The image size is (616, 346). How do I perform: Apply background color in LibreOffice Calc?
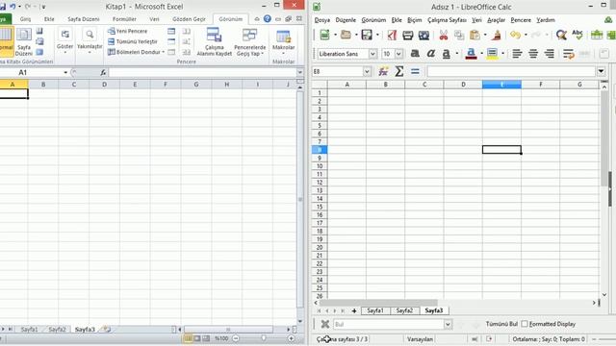click(x=492, y=54)
